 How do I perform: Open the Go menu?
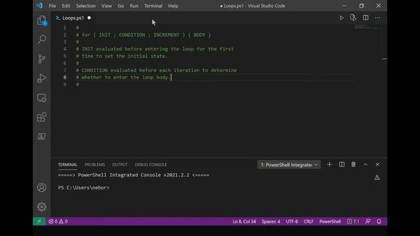pos(121,6)
